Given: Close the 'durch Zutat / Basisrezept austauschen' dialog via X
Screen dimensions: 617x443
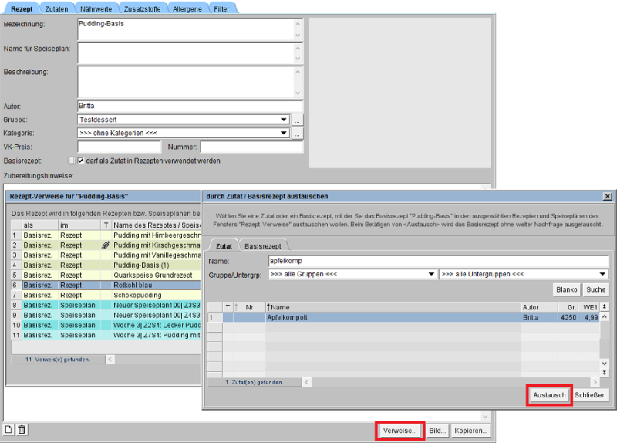Looking at the screenshot, I should click(x=607, y=197).
